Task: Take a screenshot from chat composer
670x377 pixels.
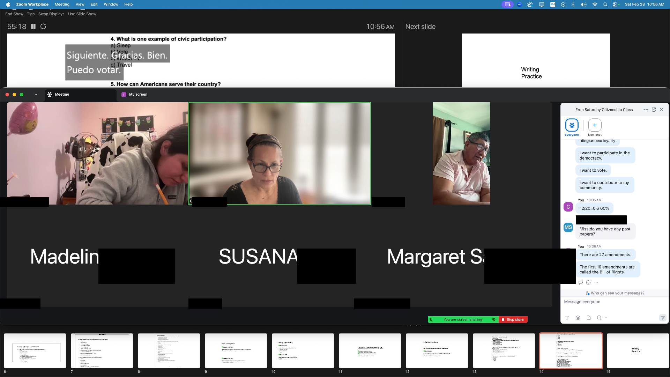Action: (x=599, y=318)
